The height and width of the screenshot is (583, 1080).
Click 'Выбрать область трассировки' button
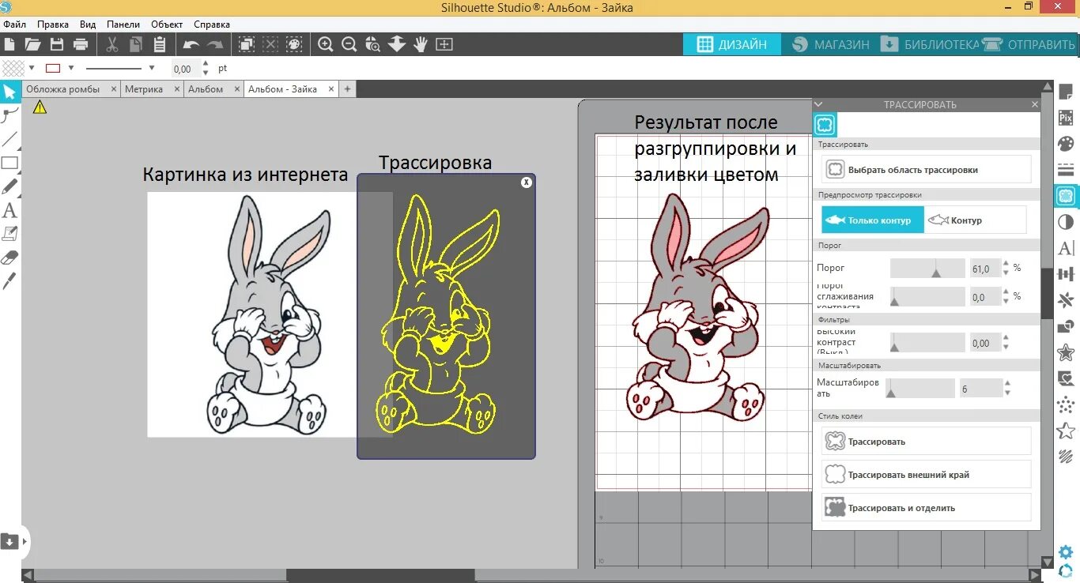click(x=926, y=169)
